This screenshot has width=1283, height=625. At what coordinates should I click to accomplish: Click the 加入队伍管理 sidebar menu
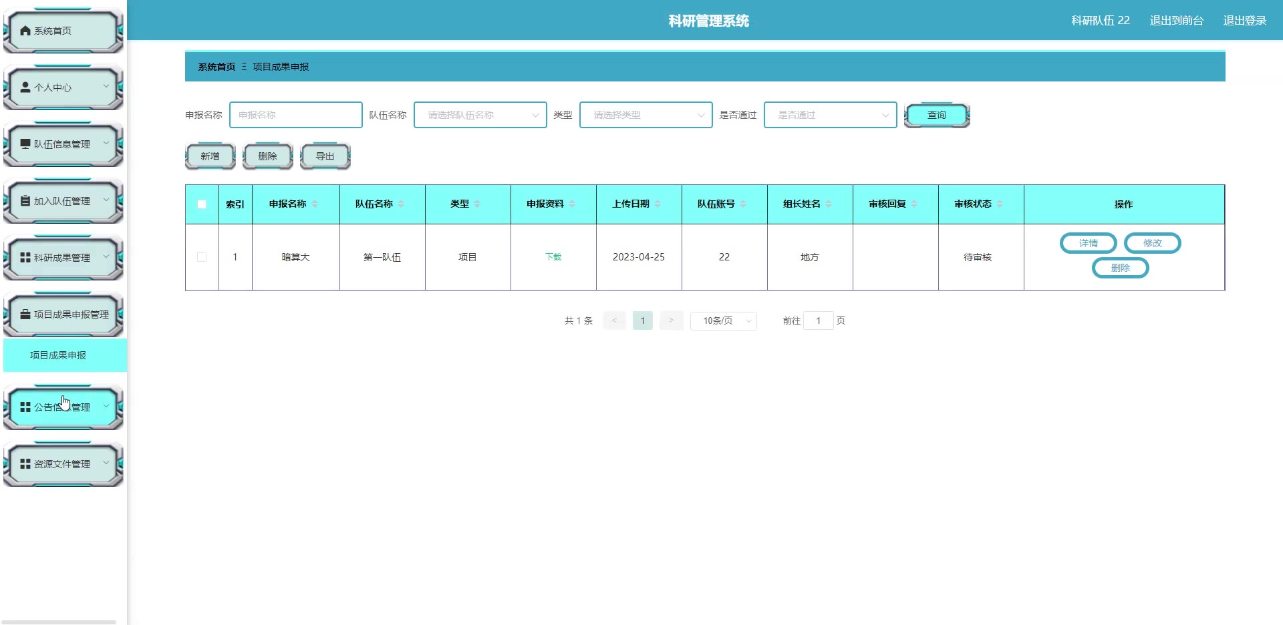click(x=63, y=201)
